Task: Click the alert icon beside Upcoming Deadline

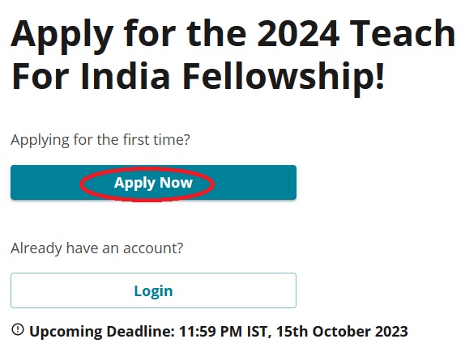Action: pos(18,329)
